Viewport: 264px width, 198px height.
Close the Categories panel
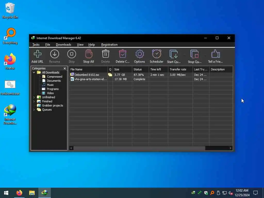point(65,68)
